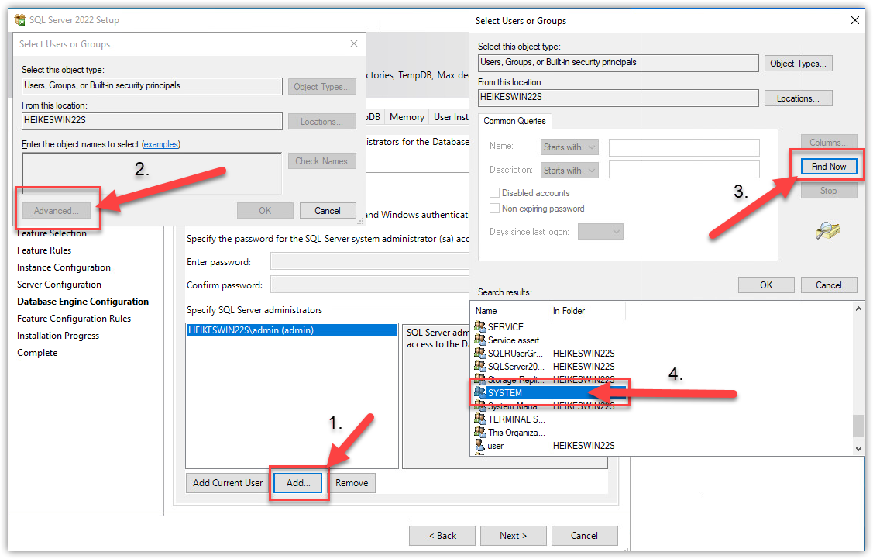Viewport: 873px width, 559px height.
Task: Go to Instance Configuration step
Action: point(64,267)
